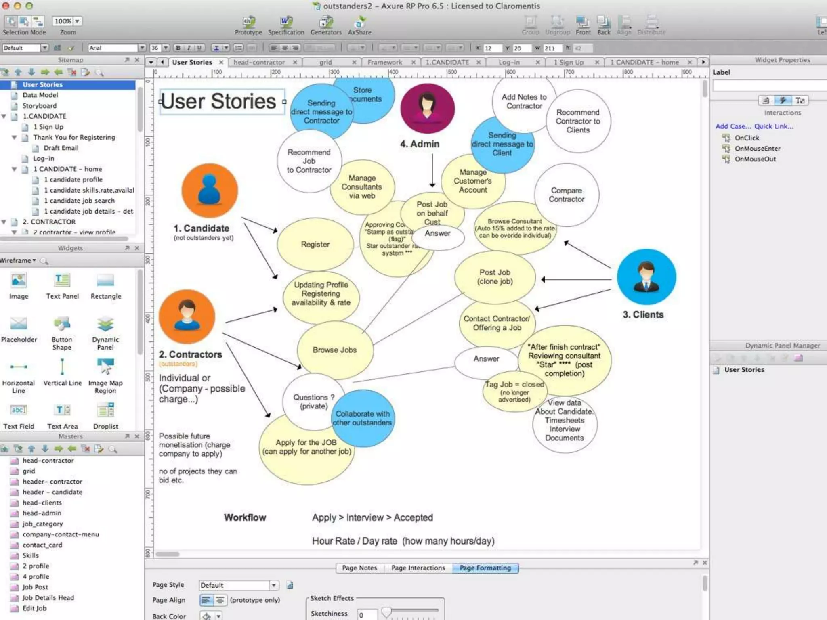Image resolution: width=827 pixels, height=620 pixels.
Task: Click the Add Case link
Action: [733, 126]
